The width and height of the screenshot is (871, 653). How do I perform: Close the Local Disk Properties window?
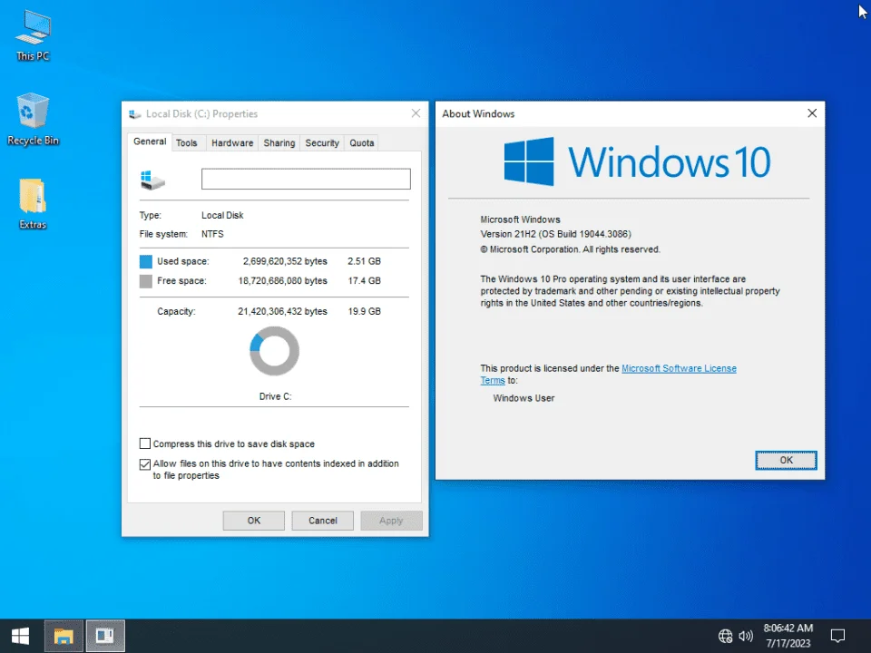click(416, 113)
